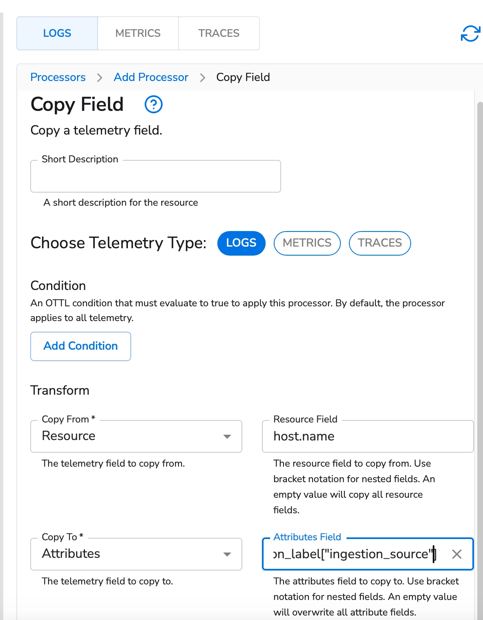Image resolution: width=483 pixels, height=620 pixels.
Task: Click inside the Short Description field
Action: pyautogui.click(x=155, y=176)
